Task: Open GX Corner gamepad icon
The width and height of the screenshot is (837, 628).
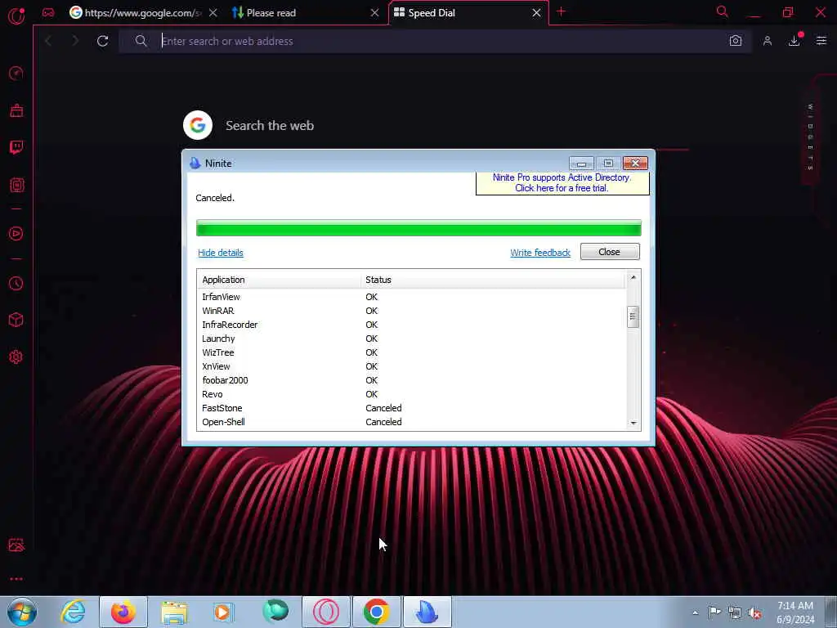Action: (x=48, y=12)
